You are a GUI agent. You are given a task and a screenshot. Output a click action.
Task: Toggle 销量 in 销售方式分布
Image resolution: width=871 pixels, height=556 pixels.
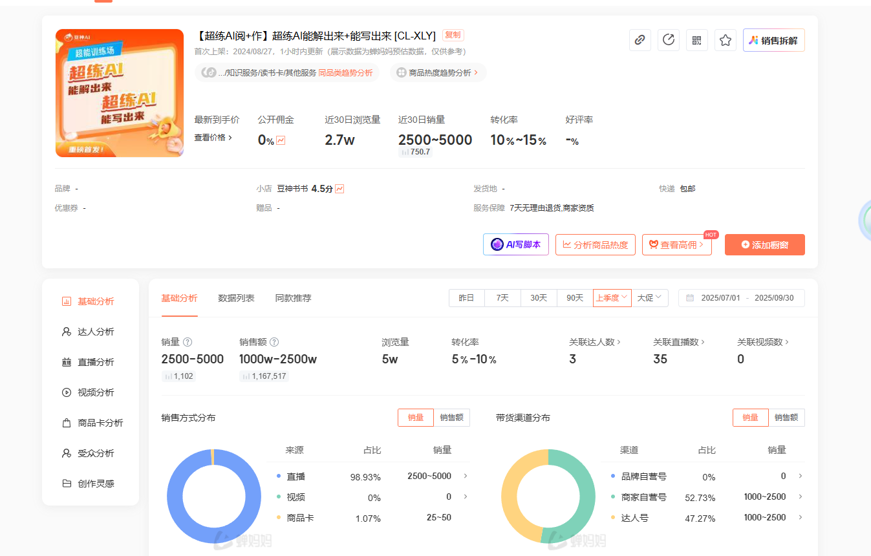(416, 418)
